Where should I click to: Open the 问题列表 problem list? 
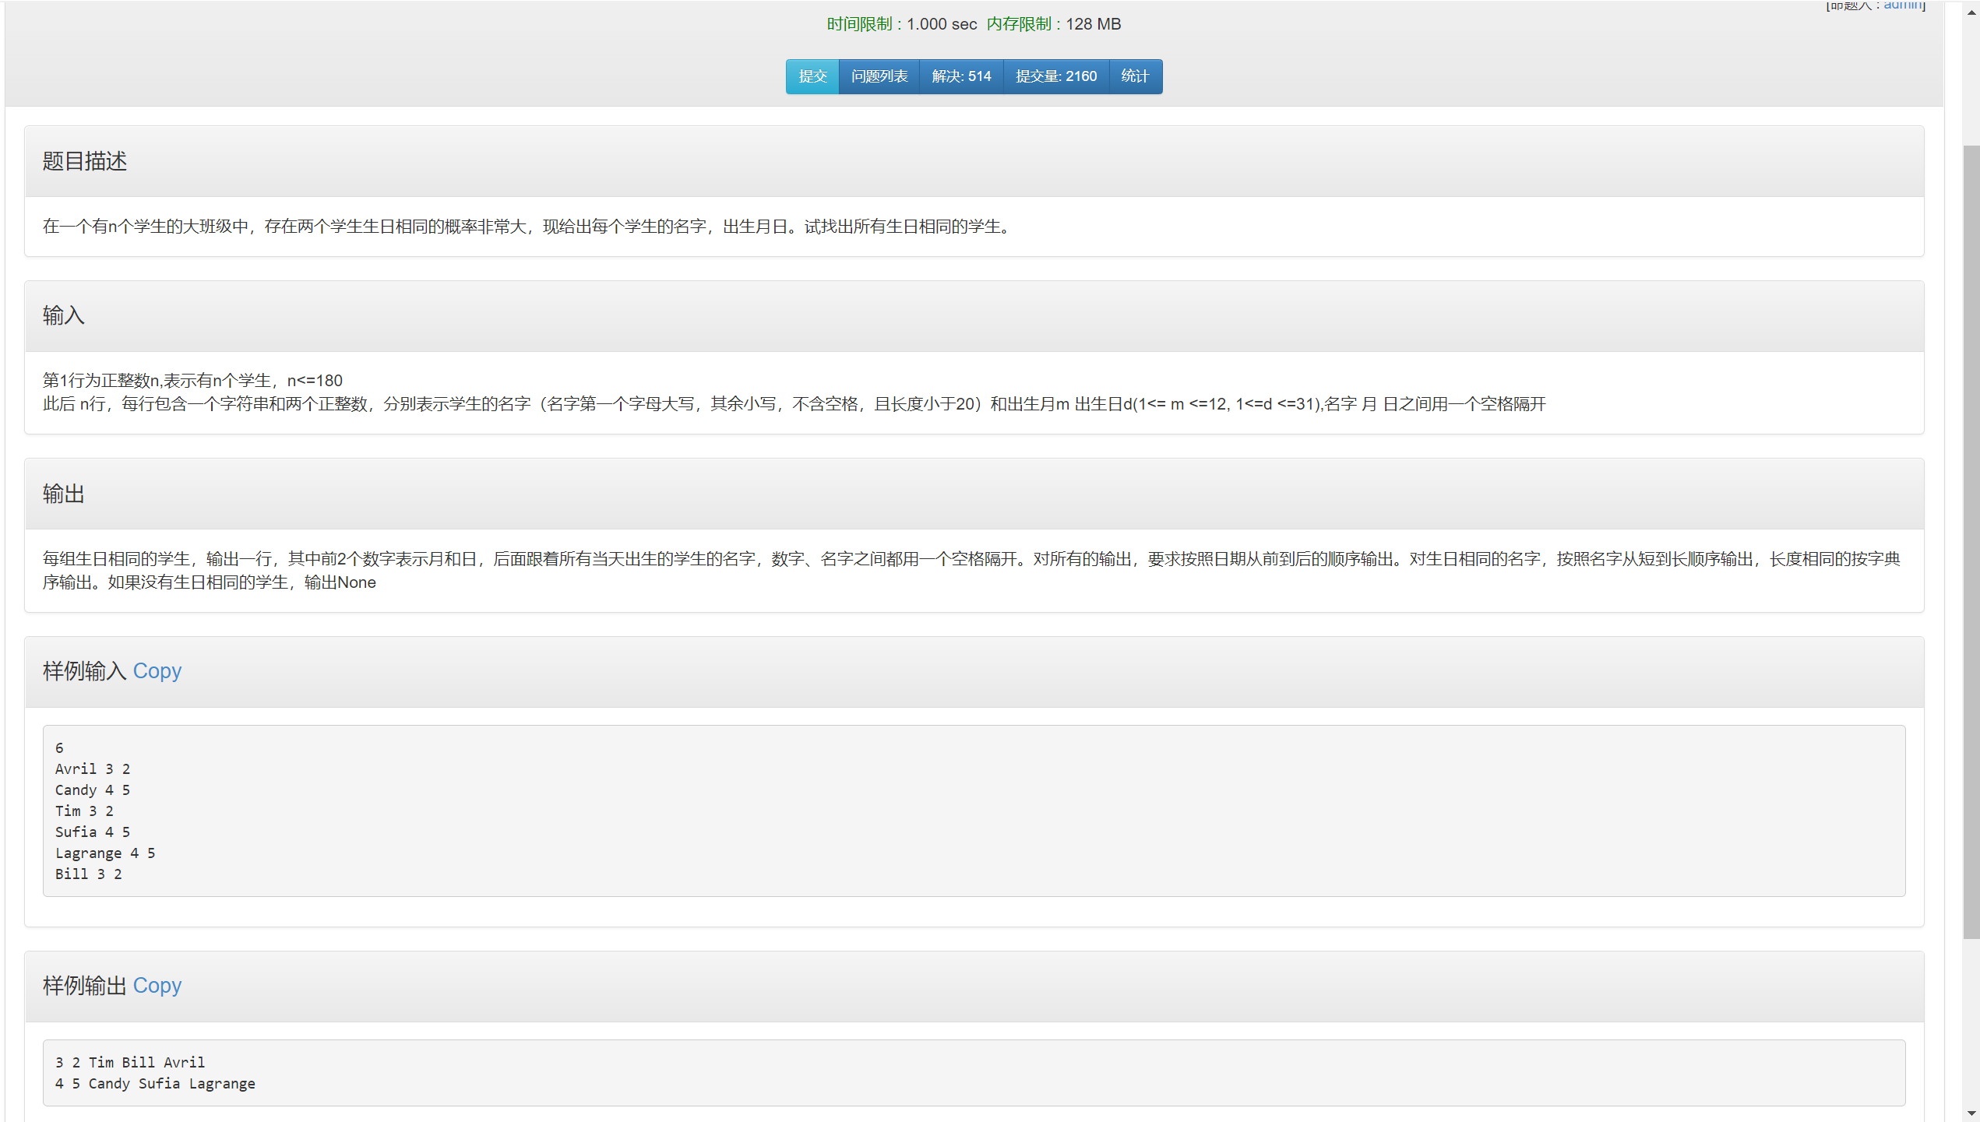pyautogui.click(x=879, y=76)
